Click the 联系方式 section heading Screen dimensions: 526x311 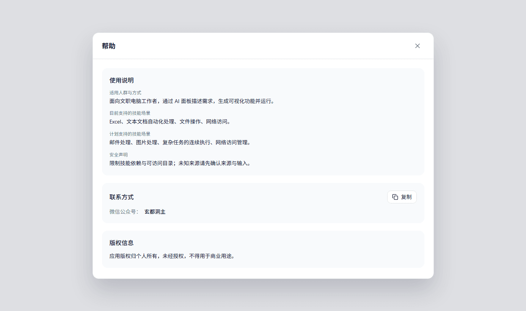pos(121,197)
